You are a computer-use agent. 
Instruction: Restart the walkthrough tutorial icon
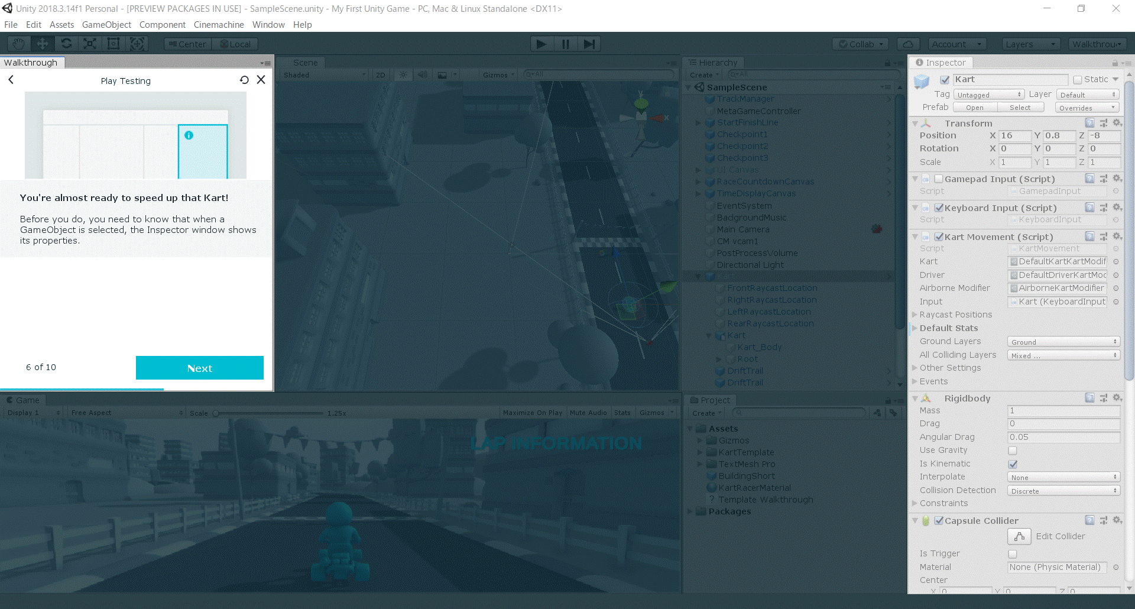click(x=244, y=80)
